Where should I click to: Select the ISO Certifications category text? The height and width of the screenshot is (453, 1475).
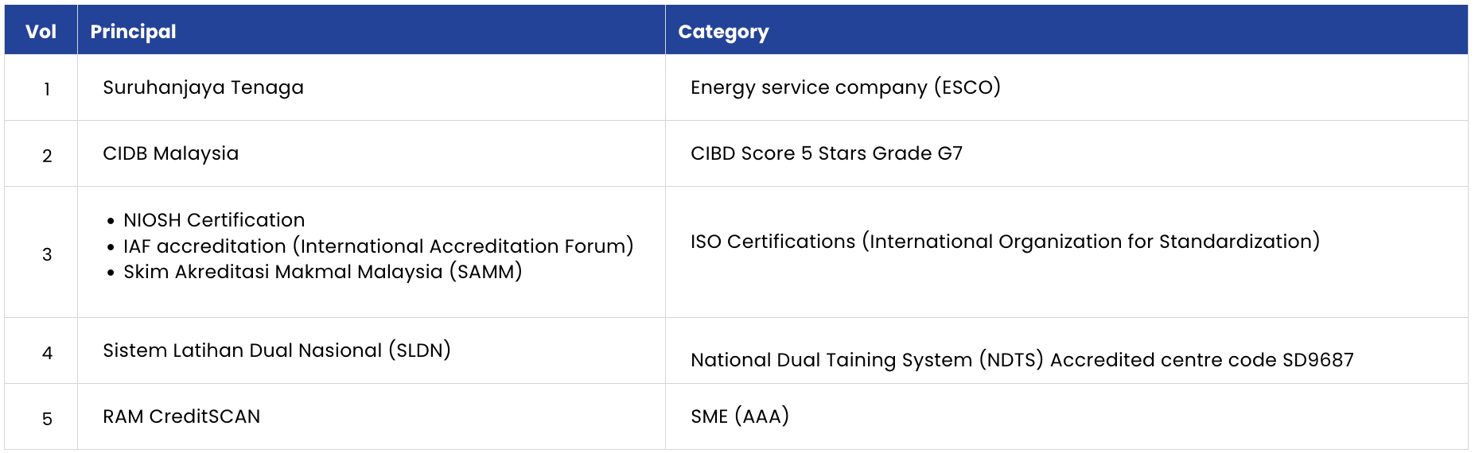coord(1005,242)
